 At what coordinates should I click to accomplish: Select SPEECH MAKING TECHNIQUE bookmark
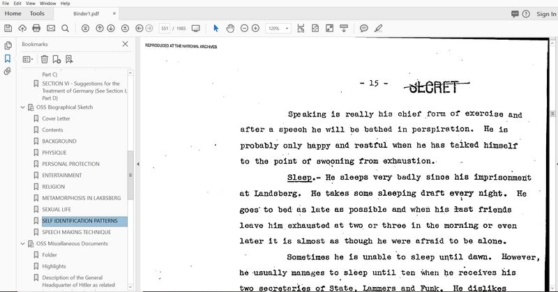77,232
